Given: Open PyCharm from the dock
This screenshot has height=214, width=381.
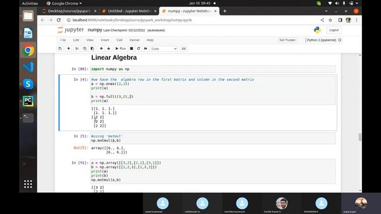Looking at the screenshot, I should [28, 101].
